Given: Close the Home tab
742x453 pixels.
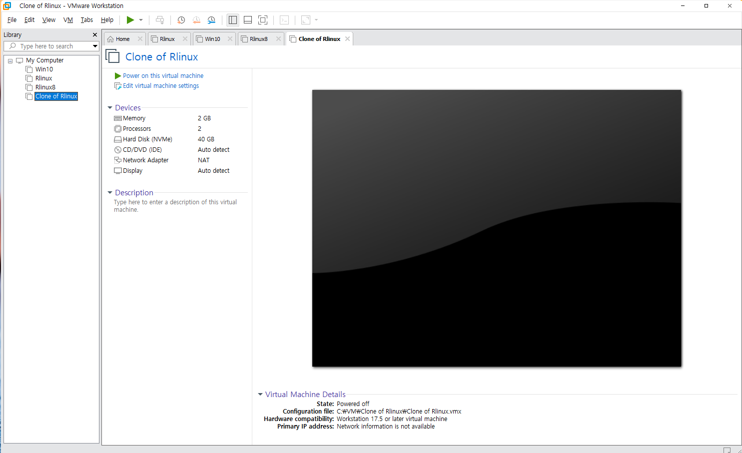Looking at the screenshot, I should pyautogui.click(x=140, y=39).
